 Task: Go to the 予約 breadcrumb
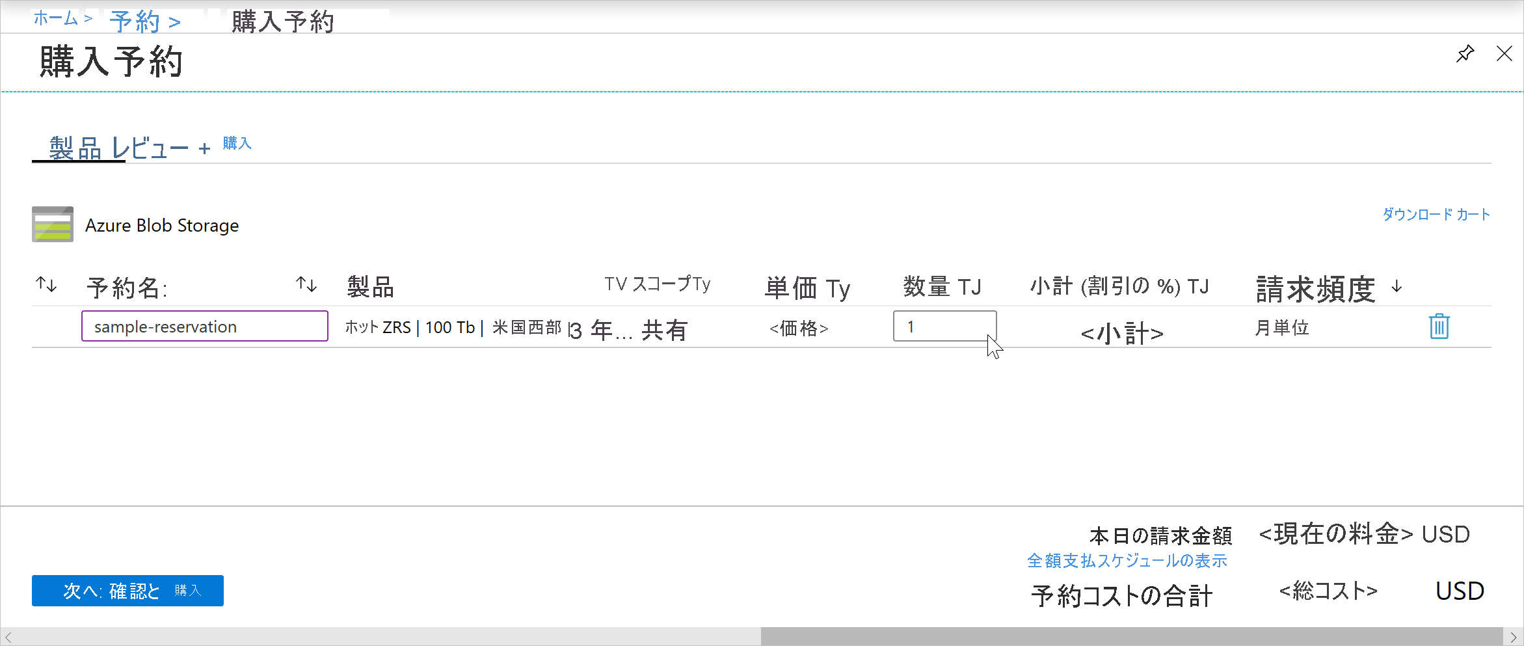coord(135,22)
